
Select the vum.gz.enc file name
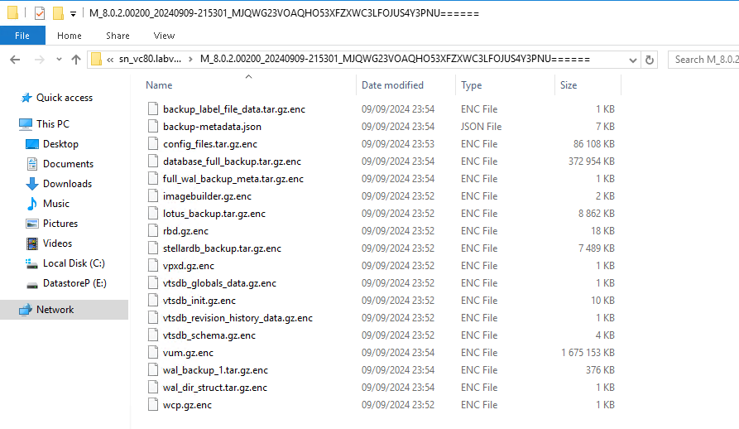(x=188, y=353)
